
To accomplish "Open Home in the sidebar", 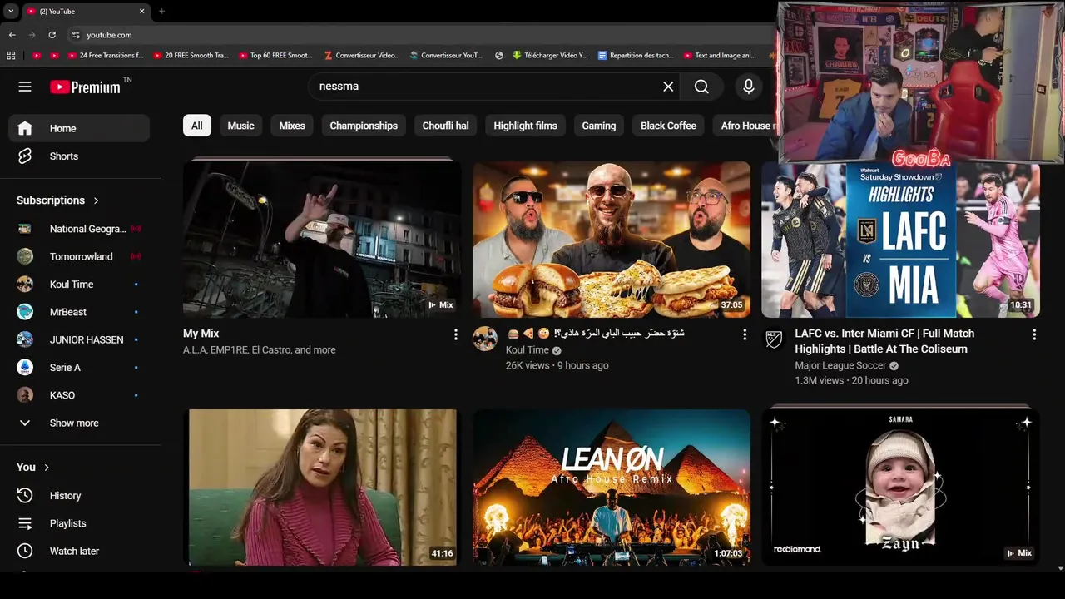I will click(79, 128).
